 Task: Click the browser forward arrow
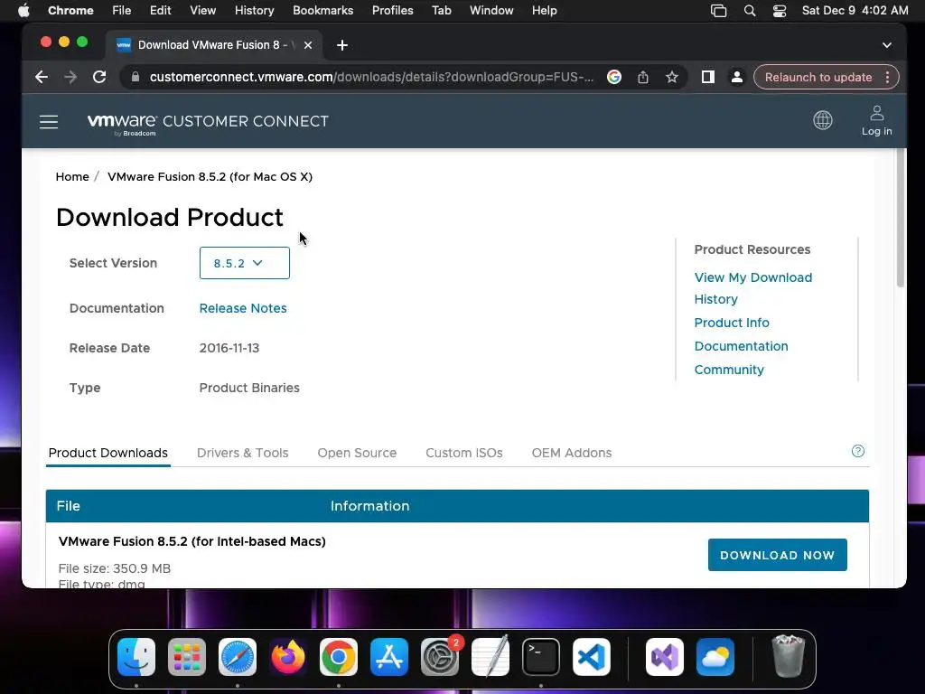[x=70, y=78]
